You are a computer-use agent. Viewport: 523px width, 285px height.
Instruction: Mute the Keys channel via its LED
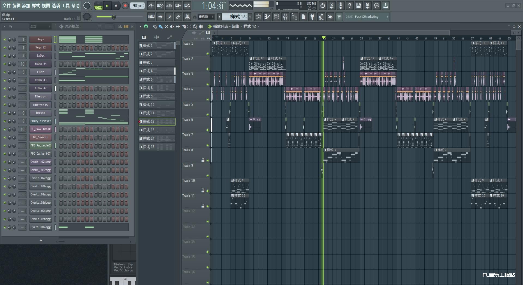(5, 39)
